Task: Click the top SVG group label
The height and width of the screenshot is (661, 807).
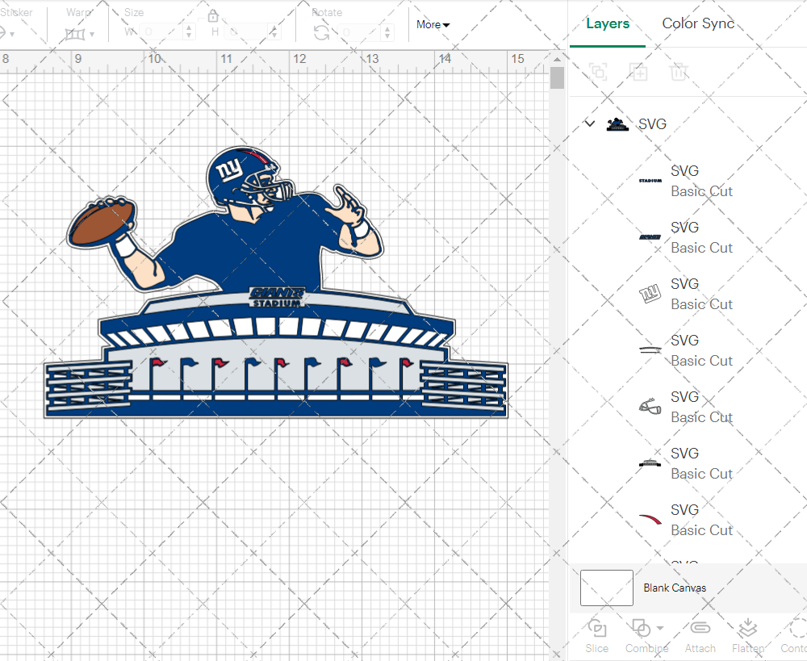Action: click(652, 124)
